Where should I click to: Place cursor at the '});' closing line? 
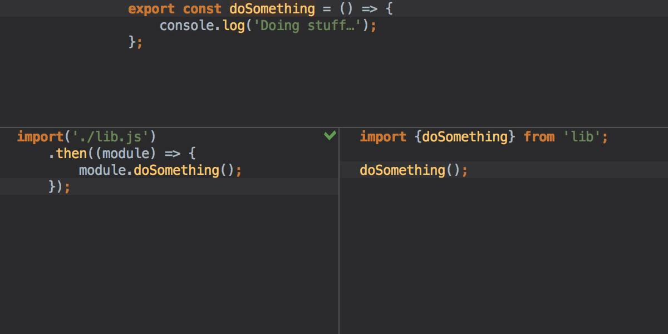point(60,186)
